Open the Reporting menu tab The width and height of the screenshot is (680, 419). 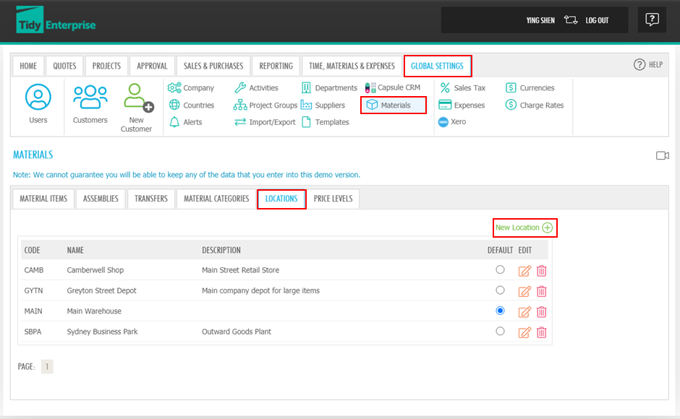tap(276, 66)
